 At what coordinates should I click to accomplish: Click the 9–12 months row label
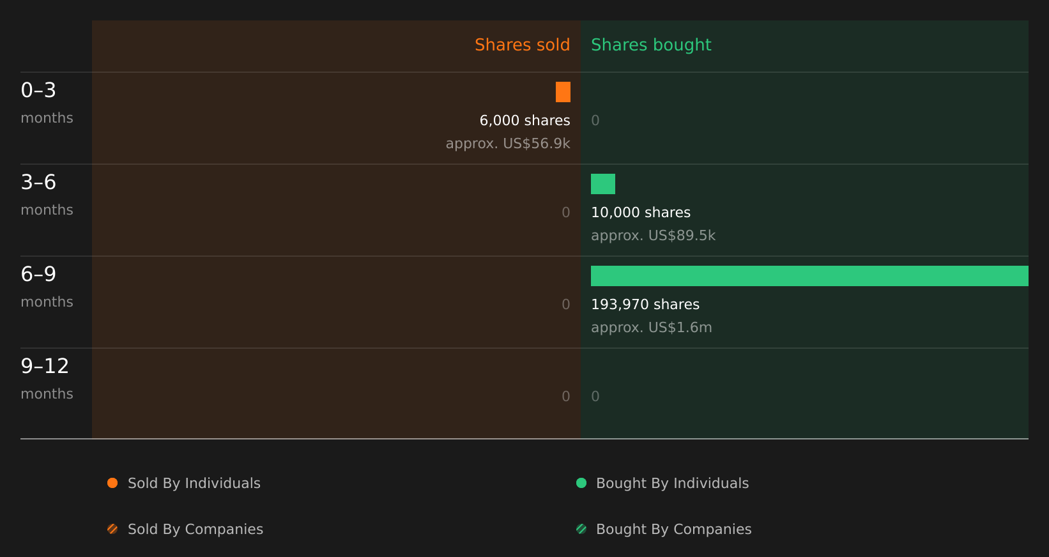[x=47, y=378]
